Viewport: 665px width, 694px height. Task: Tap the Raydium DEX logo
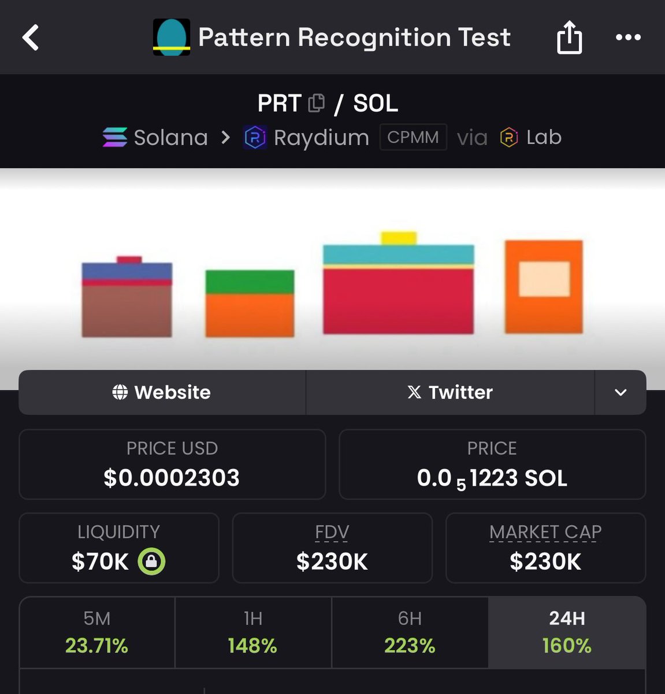click(255, 138)
